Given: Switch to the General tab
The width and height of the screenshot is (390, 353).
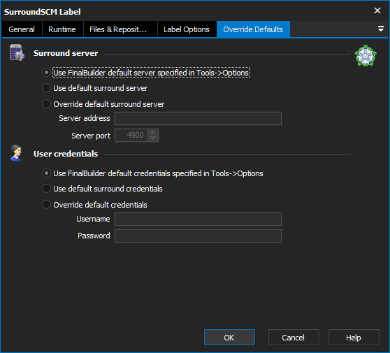Looking at the screenshot, I should click(22, 29).
